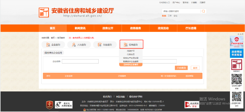Click the 企业查询 document search icon

click(x=48, y=45)
